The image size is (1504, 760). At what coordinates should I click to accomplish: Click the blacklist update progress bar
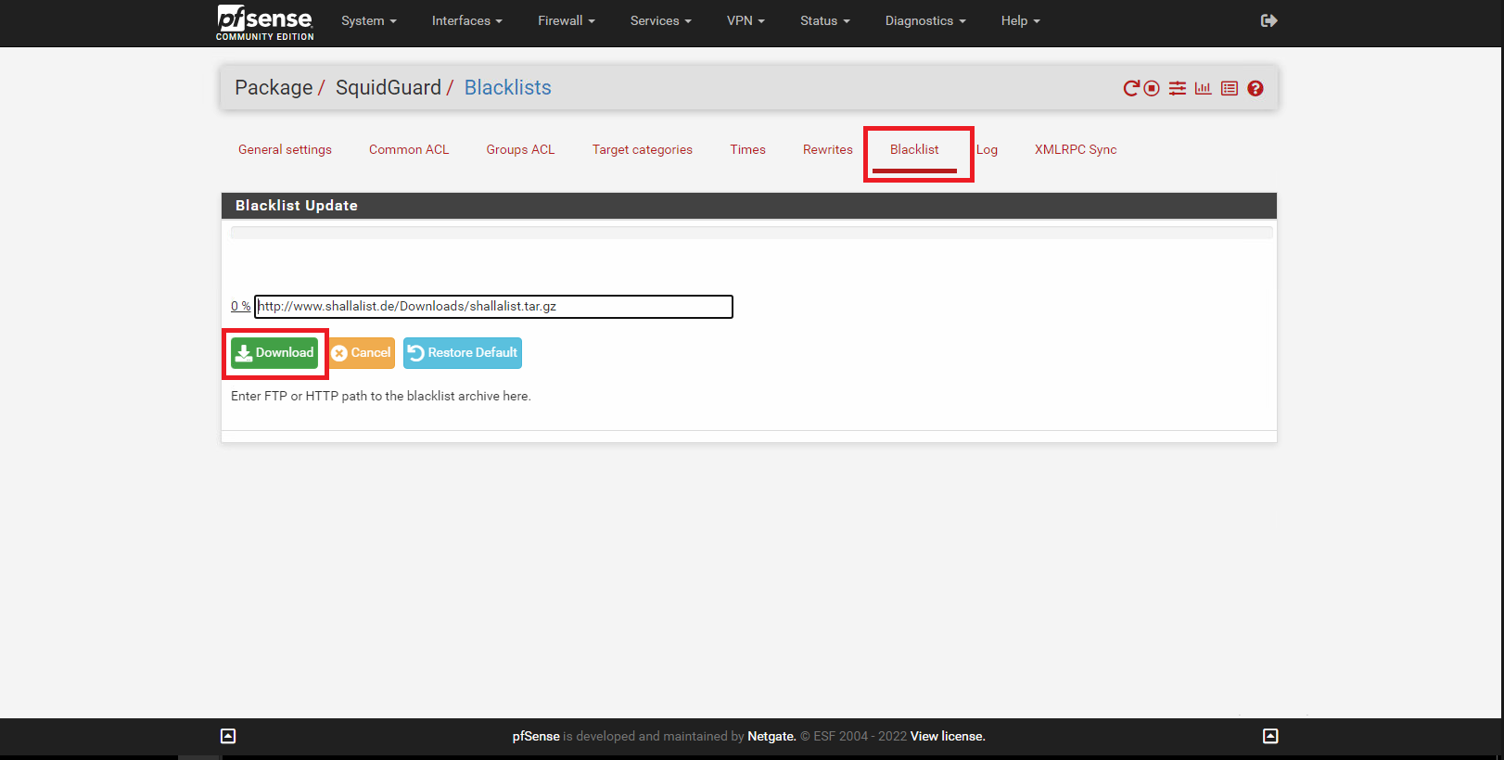pos(751,233)
